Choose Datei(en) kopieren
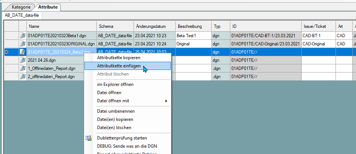 (127, 119)
